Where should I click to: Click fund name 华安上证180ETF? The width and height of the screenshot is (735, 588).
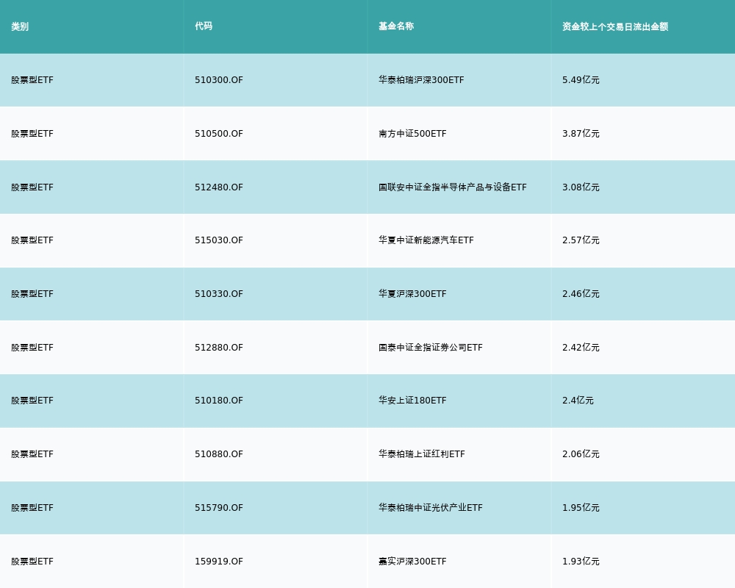[412, 401]
